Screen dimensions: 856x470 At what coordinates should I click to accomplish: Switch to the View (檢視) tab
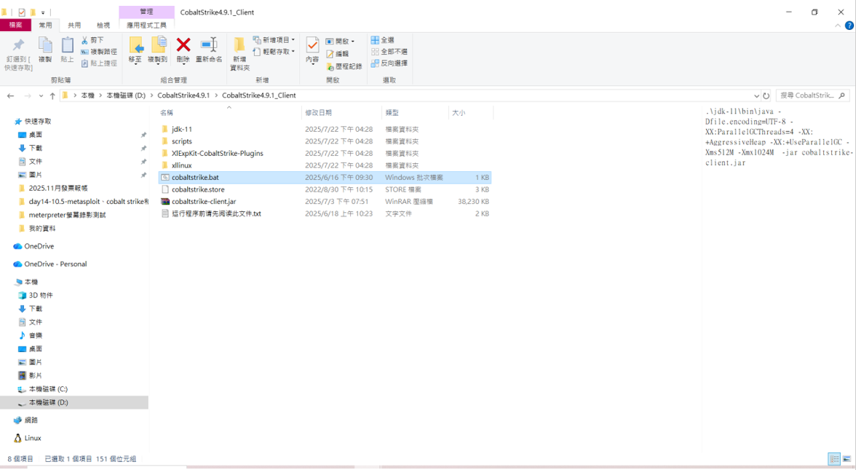tap(103, 25)
